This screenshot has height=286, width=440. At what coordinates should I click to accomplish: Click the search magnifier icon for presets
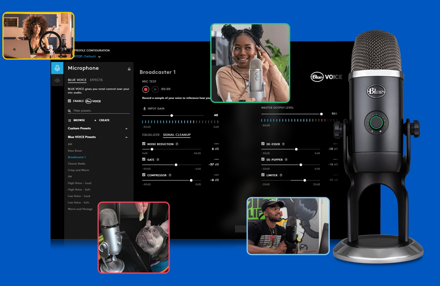point(69,111)
